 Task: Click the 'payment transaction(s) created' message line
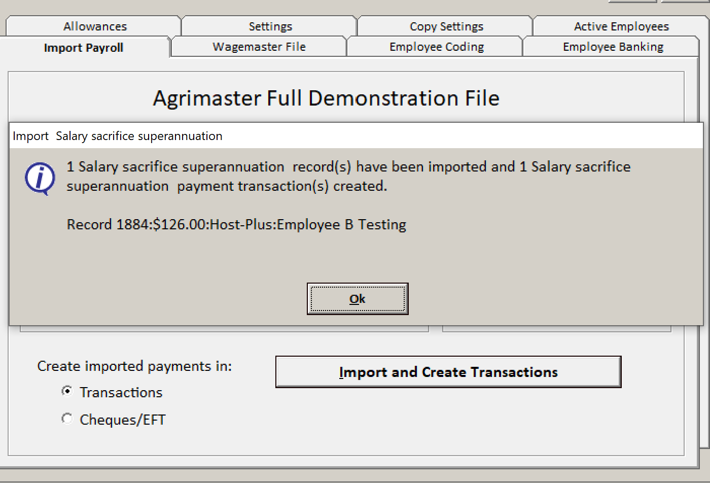point(227,186)
